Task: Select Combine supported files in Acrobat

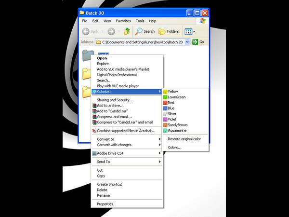Action: 127,130
